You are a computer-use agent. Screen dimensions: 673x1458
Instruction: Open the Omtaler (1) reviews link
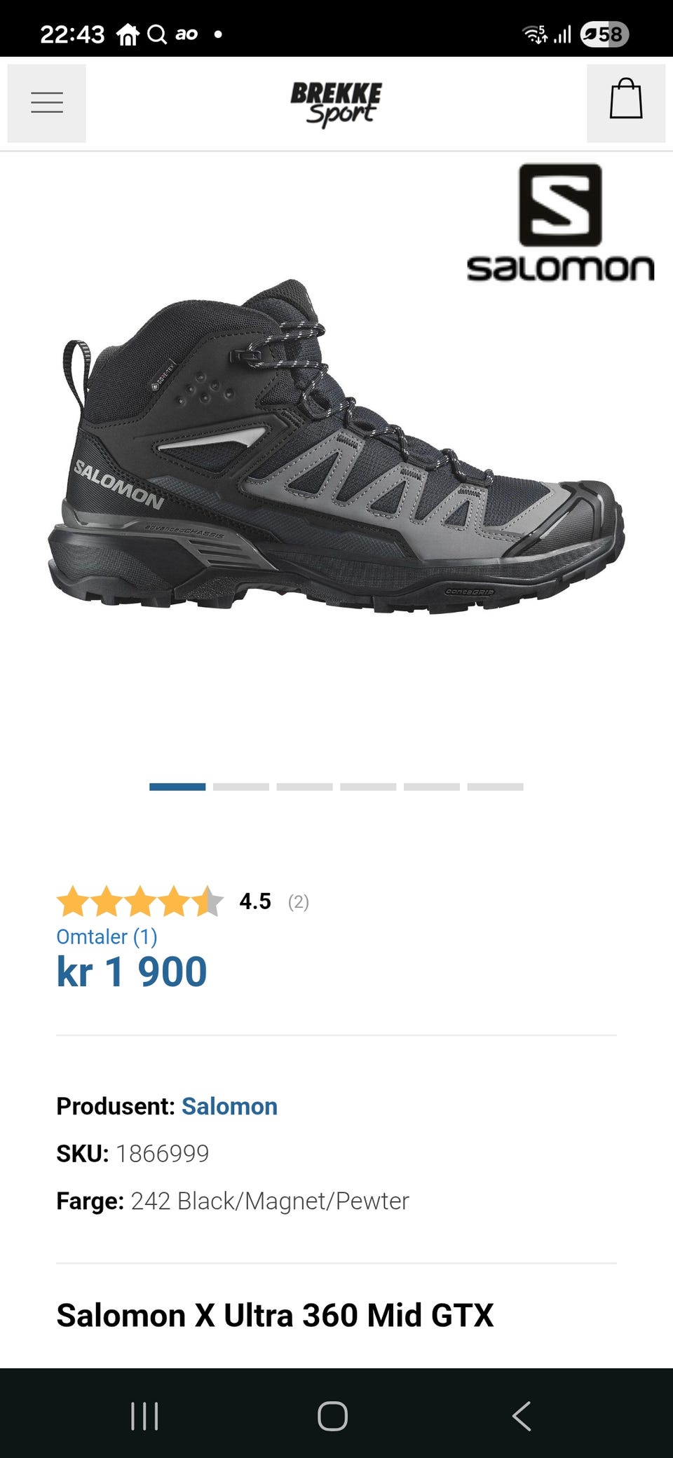point(107,937)
